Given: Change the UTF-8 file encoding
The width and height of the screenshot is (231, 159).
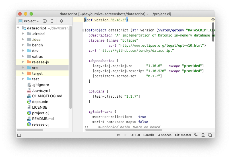Looking at the screenshot, I should coord(135,135).
